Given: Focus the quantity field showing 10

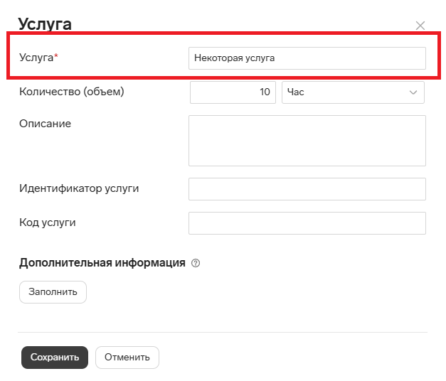Looking at the screenshot, I should point(233,92).
